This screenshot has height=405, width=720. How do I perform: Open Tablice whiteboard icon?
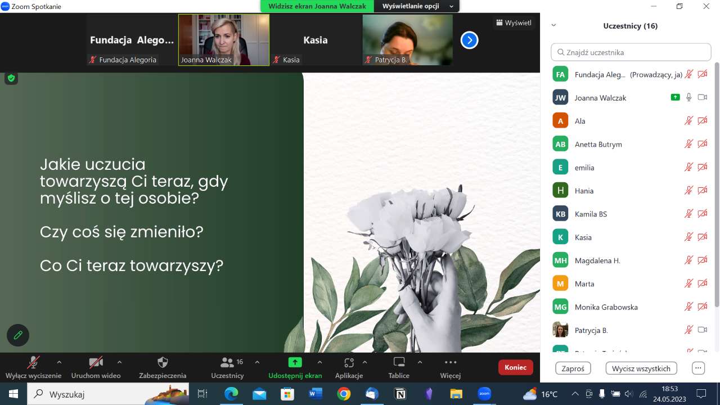click(399, 362)
